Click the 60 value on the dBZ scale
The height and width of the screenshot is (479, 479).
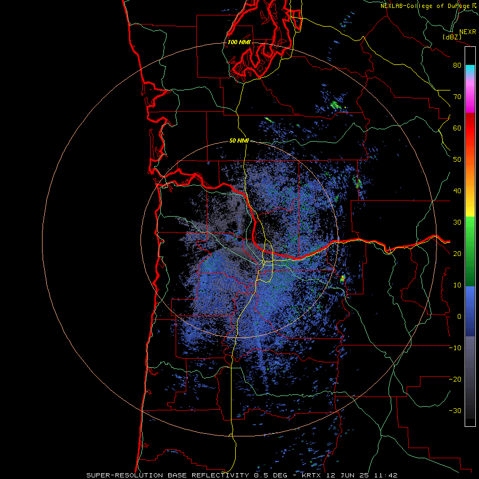[457, 128]
